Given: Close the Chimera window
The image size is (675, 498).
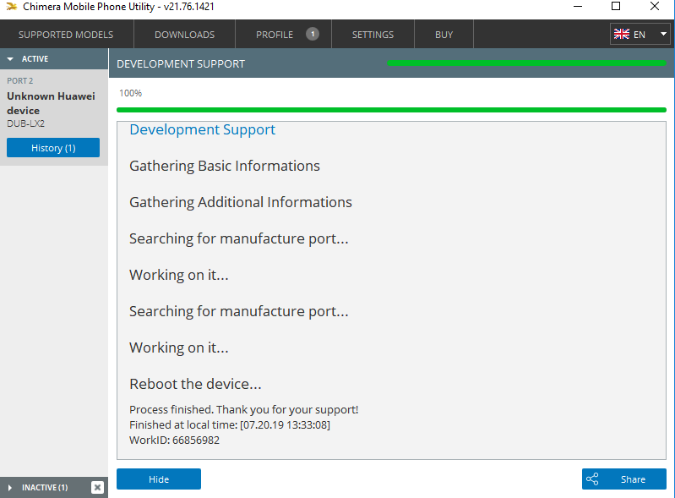Looking at the screenshot, I should click(655, 7).
